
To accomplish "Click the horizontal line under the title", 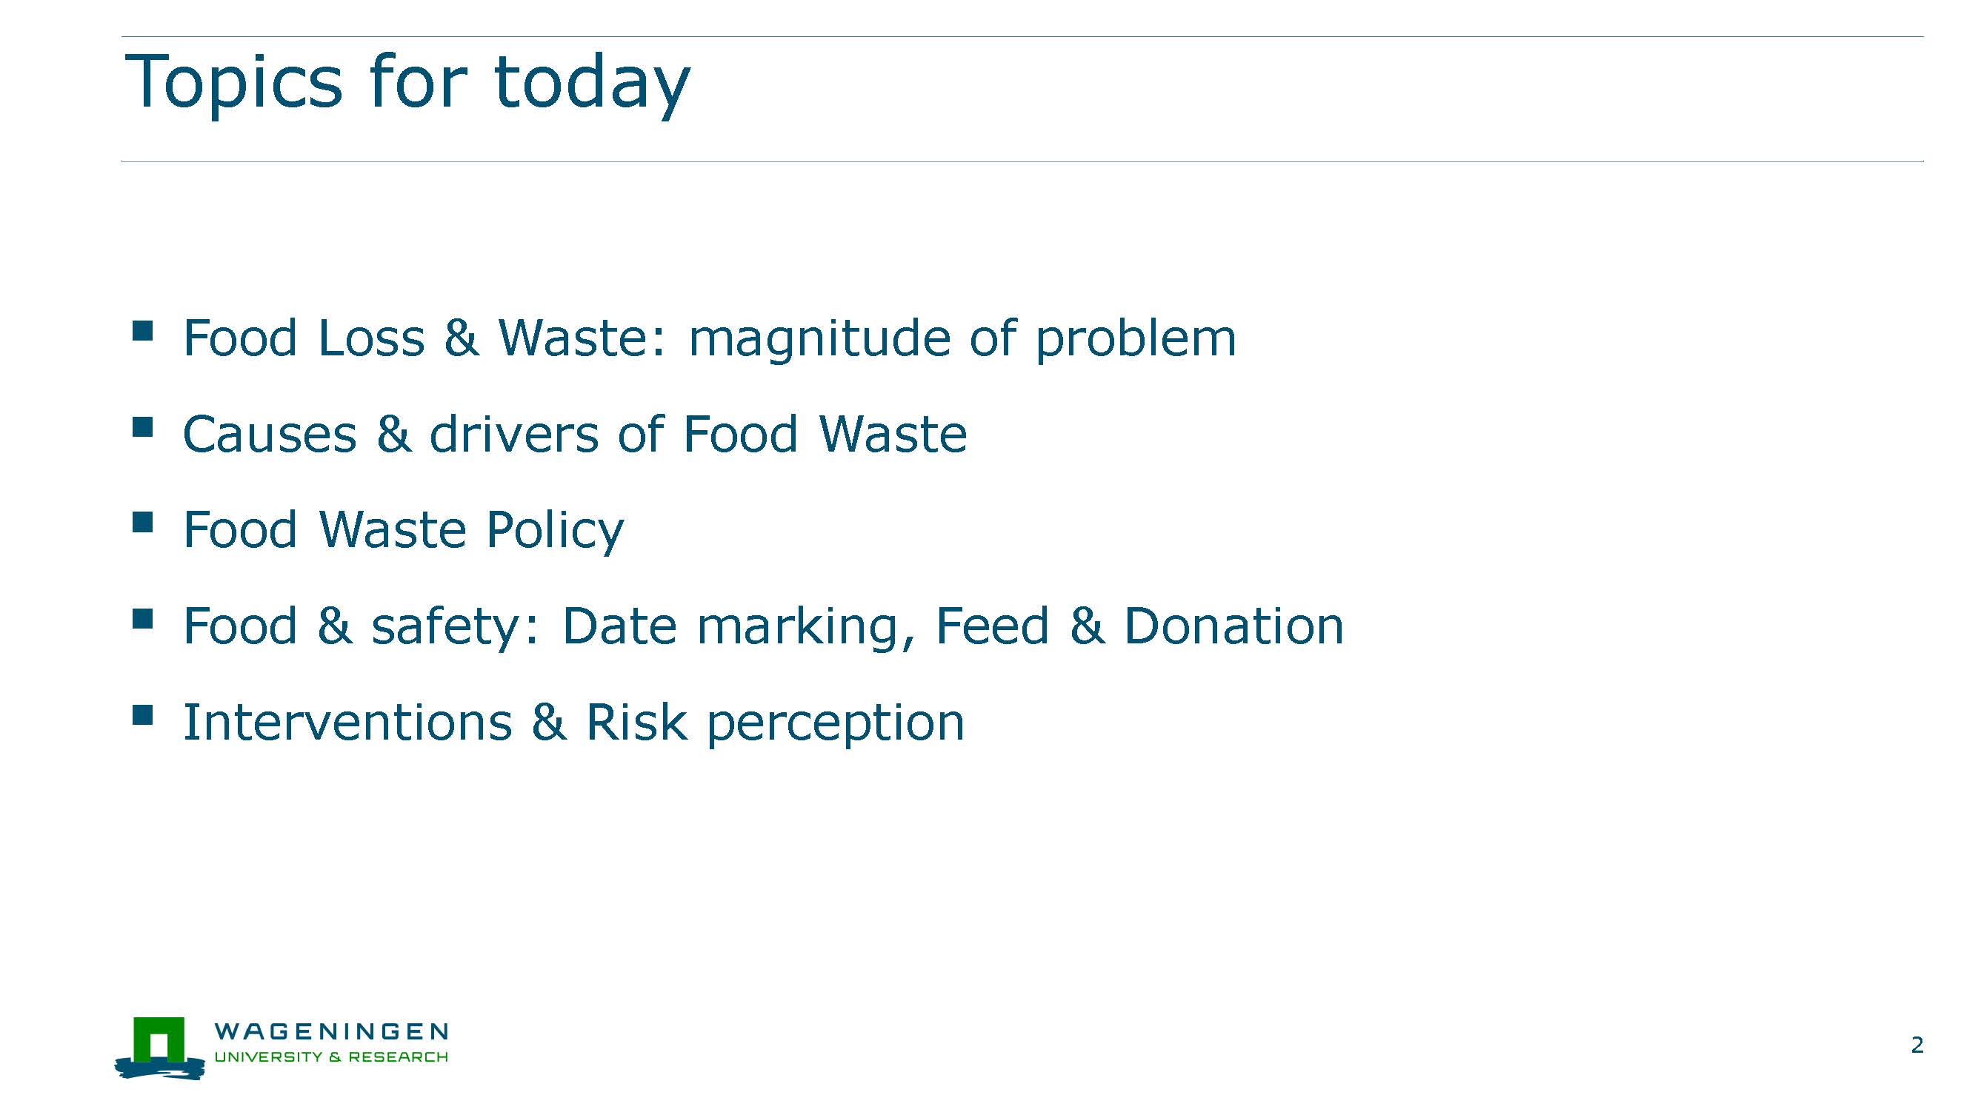I will click(1022, 161).
